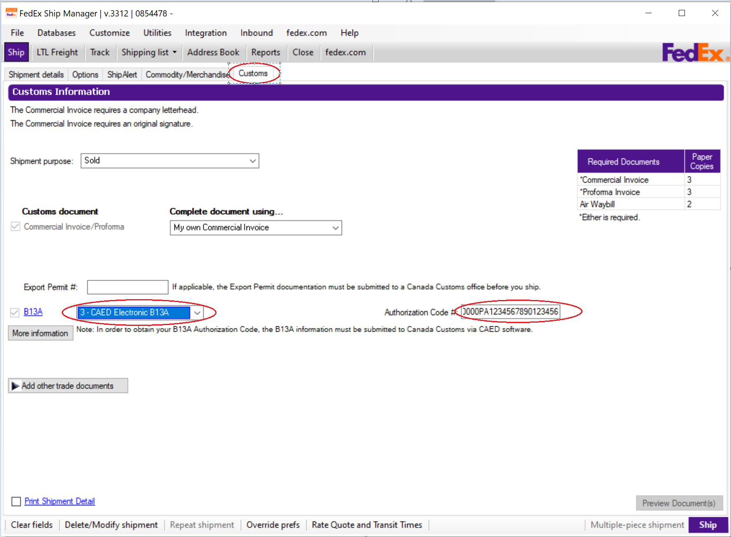731x537 pixels.
Task: Select the Customs tab
Action: coord(253,73)
